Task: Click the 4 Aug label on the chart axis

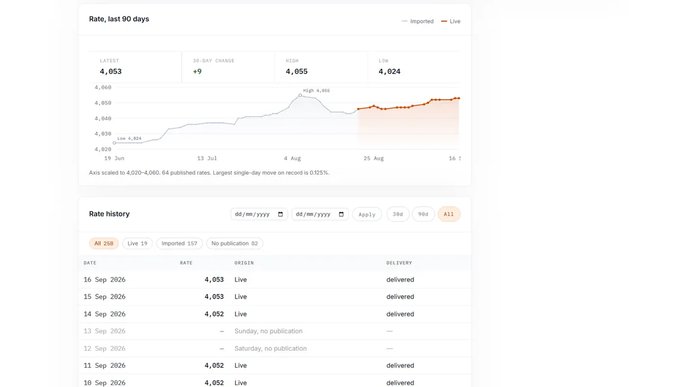Action: [x=292, y=158]
